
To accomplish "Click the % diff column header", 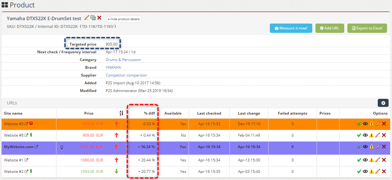I will coord(149,113).
